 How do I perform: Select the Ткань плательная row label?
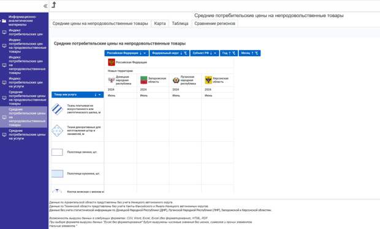tap(84, 109)
